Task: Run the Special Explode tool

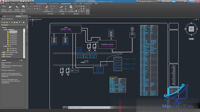Action: click(23, 9)
